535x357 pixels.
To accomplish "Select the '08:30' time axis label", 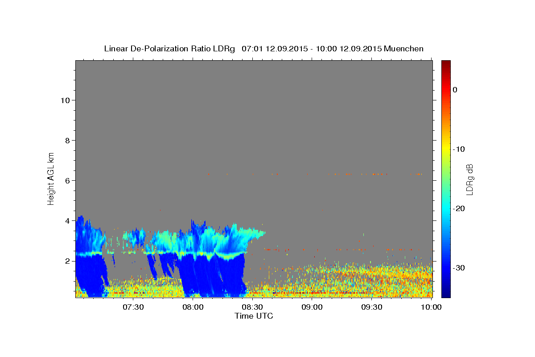I will [252, 307].
